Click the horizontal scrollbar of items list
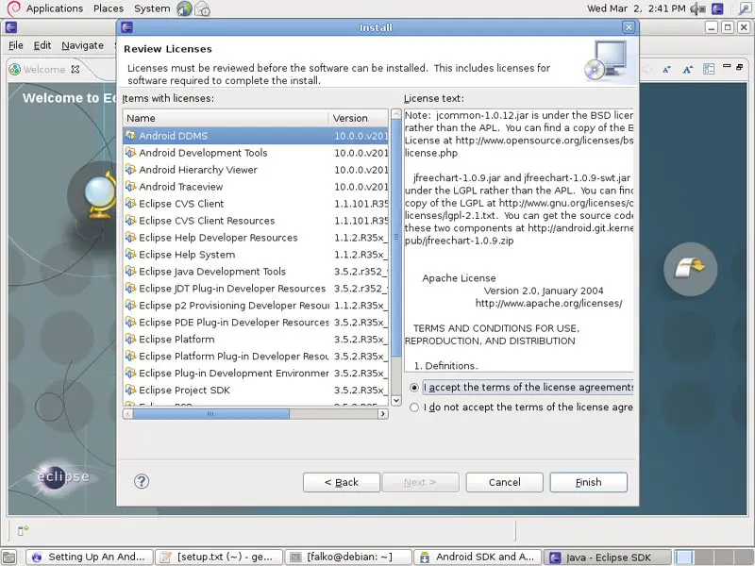The width and height of the screenshot is (755, 566). 255,414
